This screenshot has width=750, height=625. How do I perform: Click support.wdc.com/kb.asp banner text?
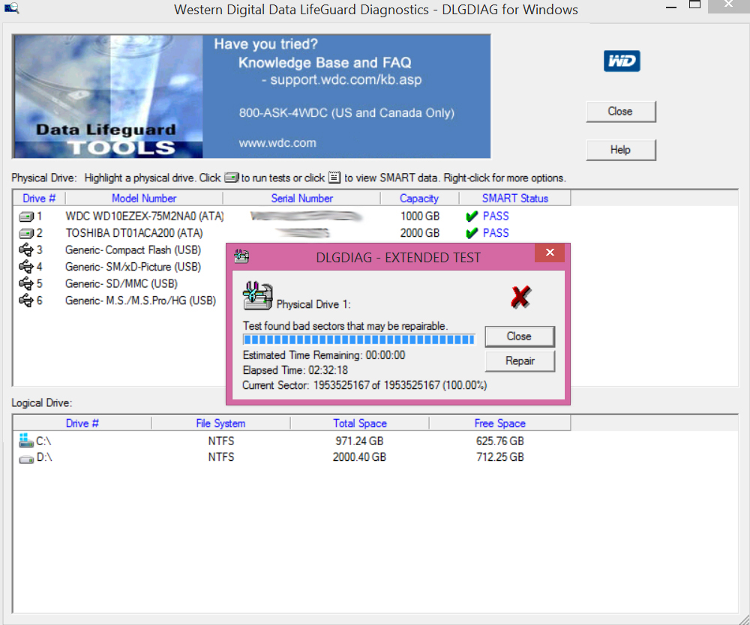coord(346,79)
